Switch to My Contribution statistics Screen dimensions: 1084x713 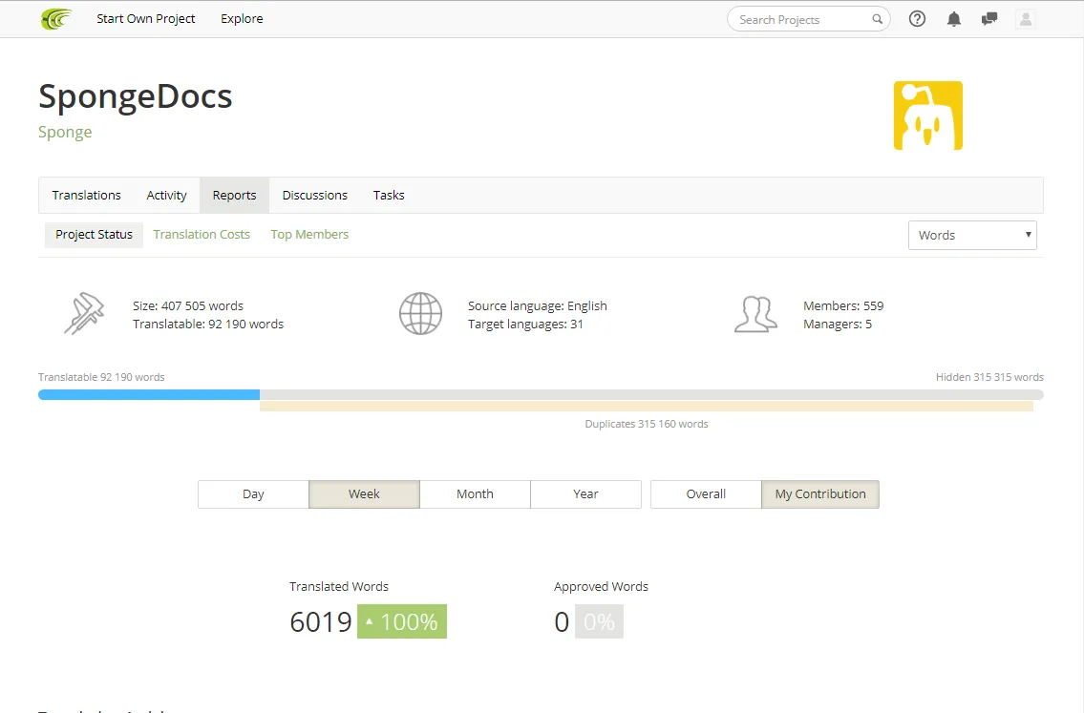820,494
